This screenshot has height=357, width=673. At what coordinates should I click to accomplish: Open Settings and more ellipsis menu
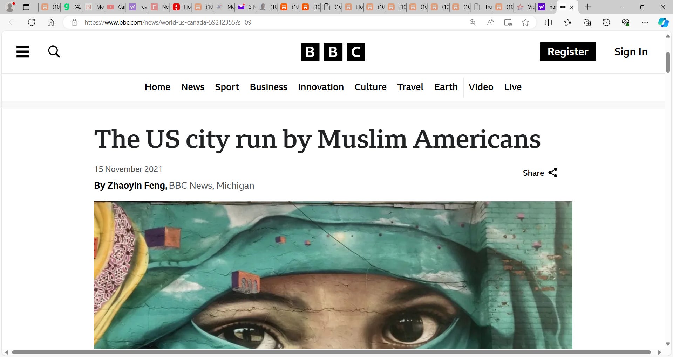point(645,22)
